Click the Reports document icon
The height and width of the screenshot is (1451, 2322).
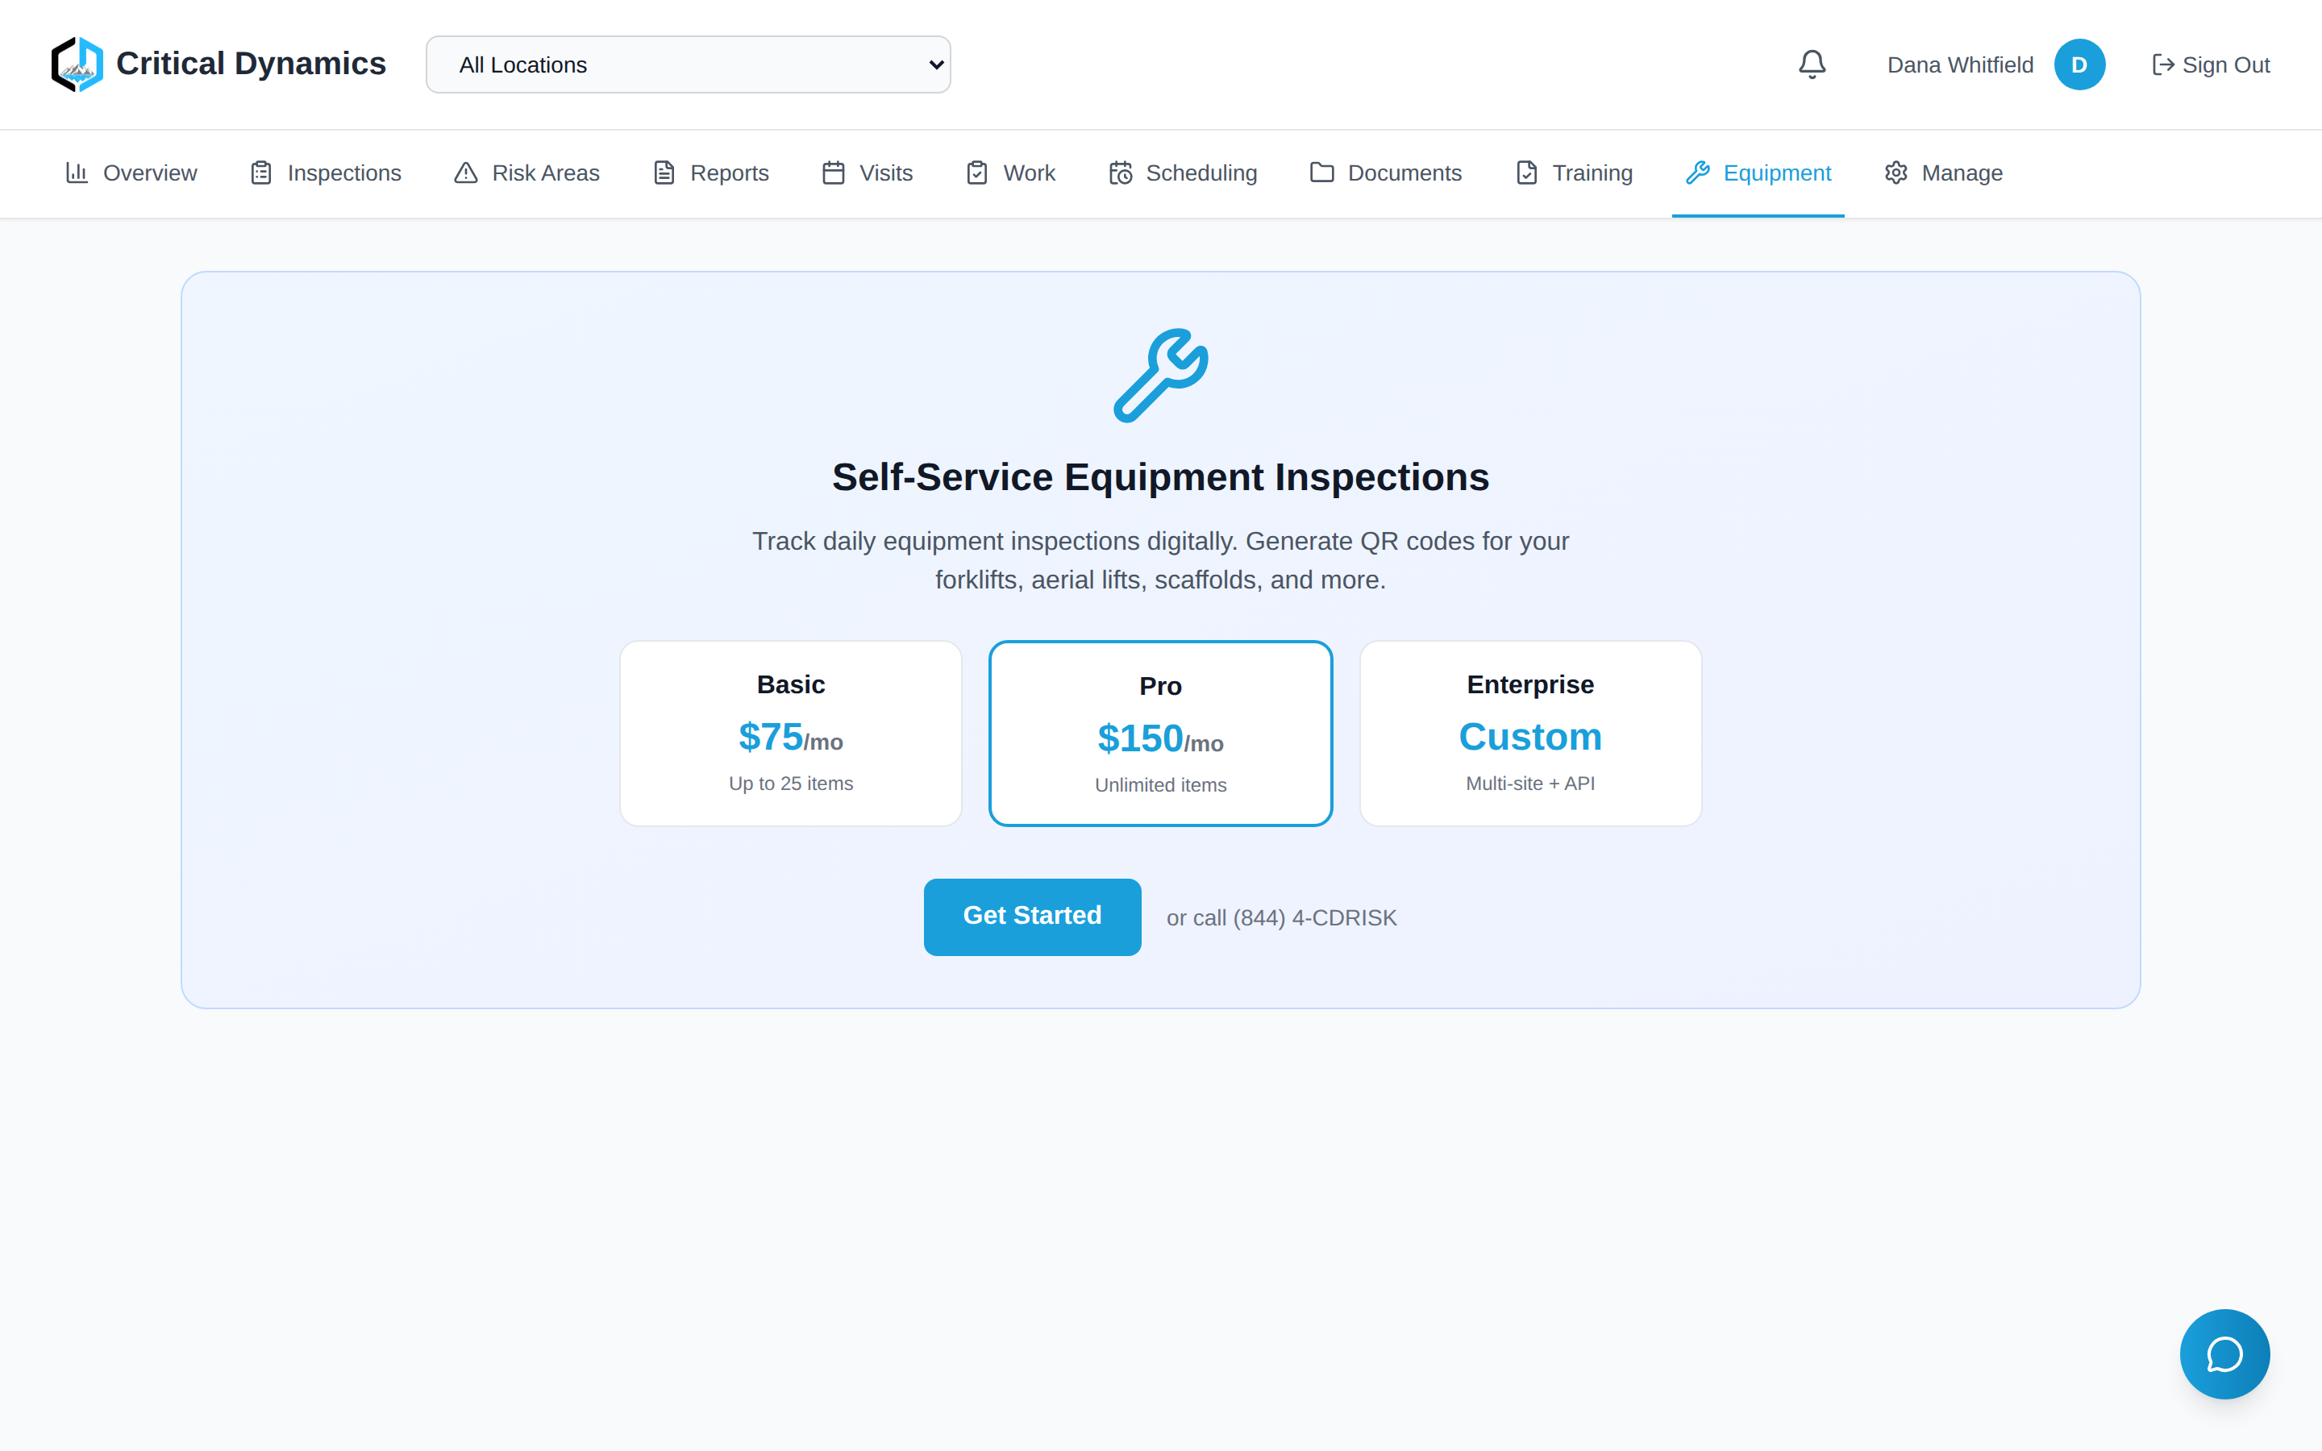(664, 173)
